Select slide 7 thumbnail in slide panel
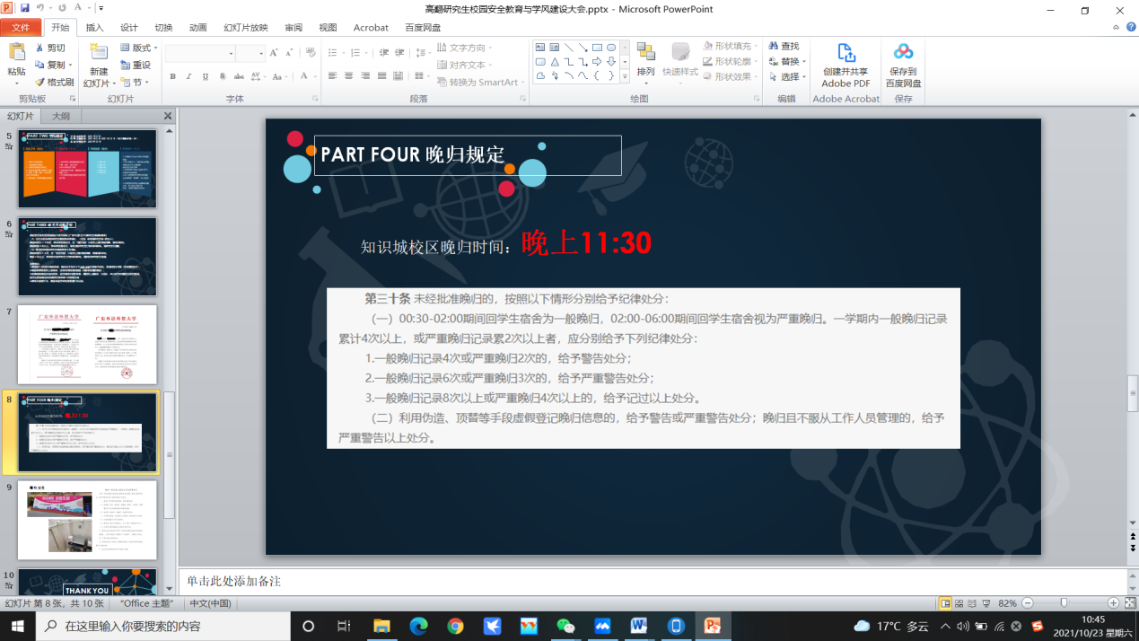1139x641 pixels. pyautogui.click(x=88, y=345)
